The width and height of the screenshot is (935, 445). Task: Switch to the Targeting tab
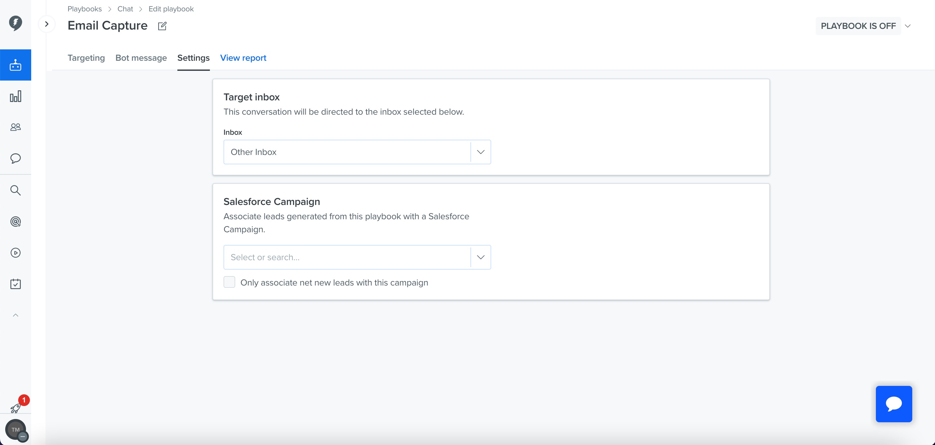point(86,58)
